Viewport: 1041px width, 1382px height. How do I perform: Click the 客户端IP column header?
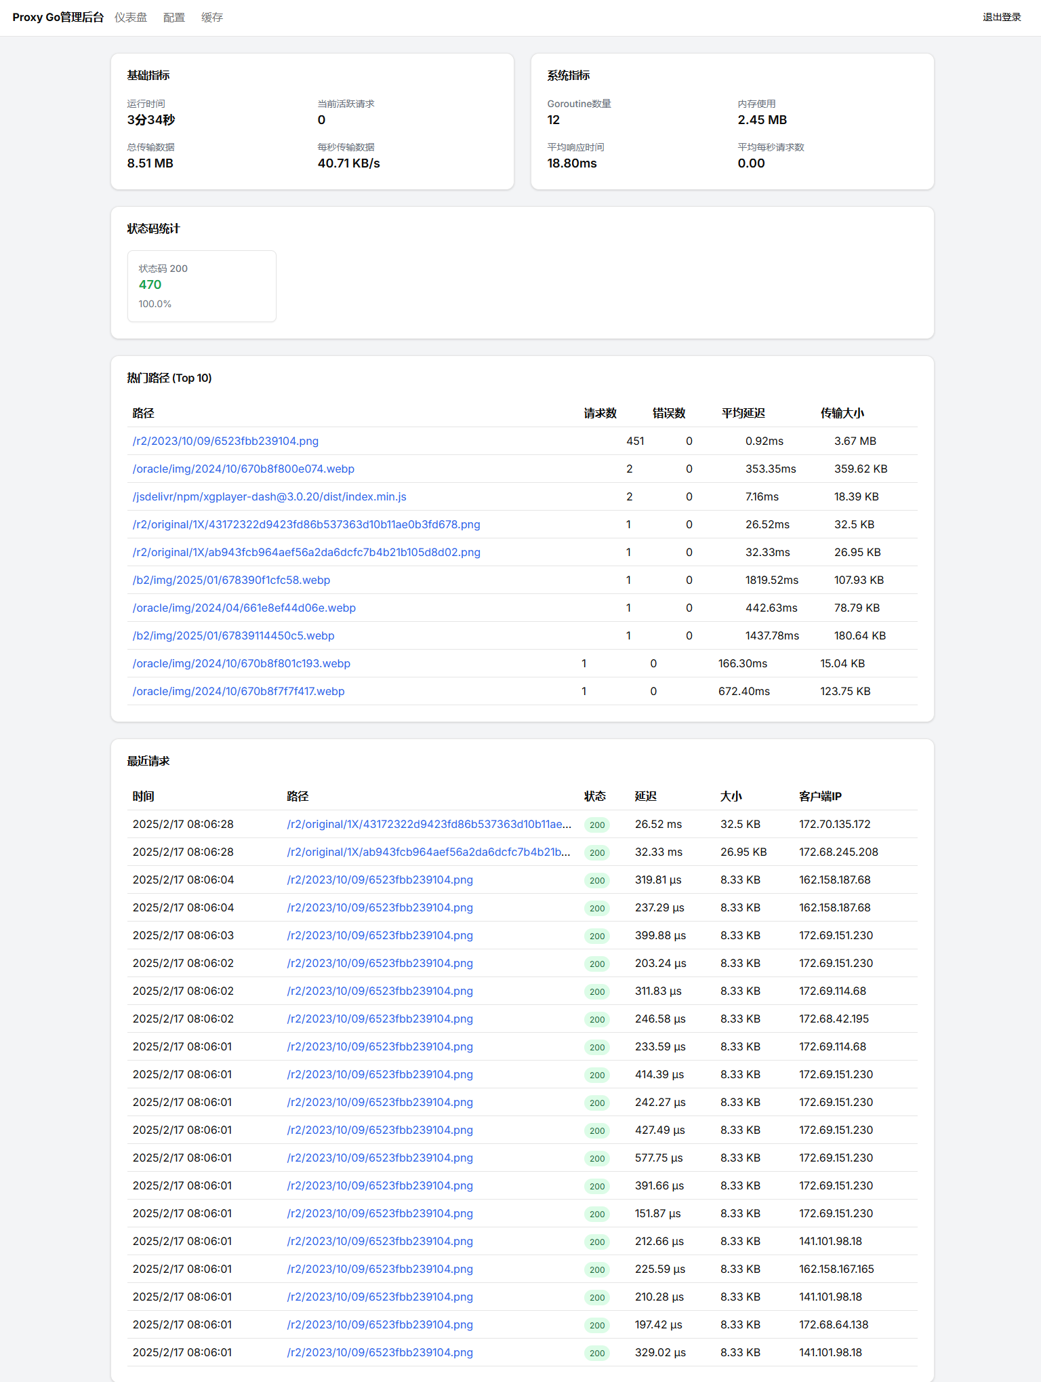(819, 797)
